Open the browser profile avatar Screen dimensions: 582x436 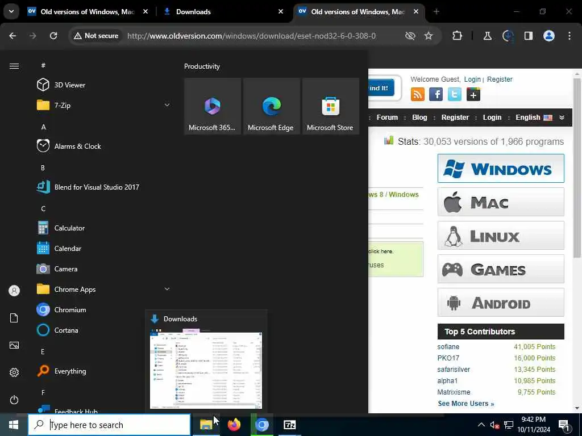(549, 36)
